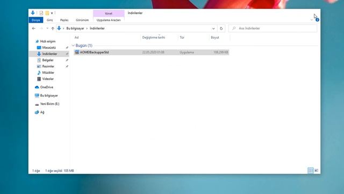The width and height of the screenshot is (344, 194).
Task: Sort by the Tür column header
Action: pos(182,37)
